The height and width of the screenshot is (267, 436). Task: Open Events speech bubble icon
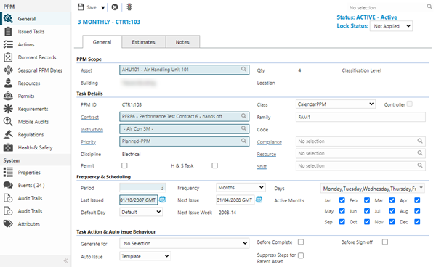point(8,185)
